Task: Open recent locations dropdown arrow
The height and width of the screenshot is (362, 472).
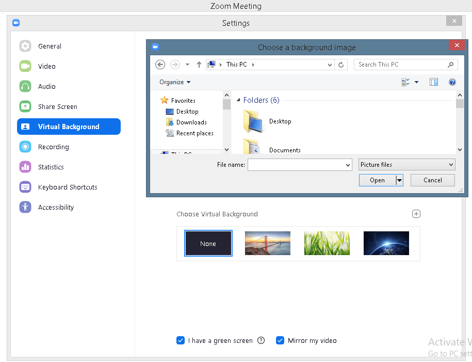Action: click(188, 65)
